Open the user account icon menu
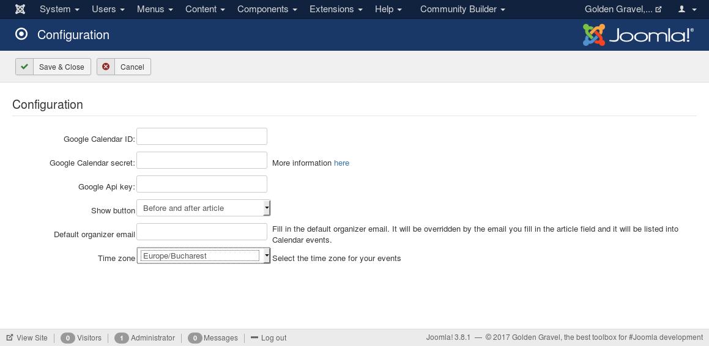 coord(688,9)
